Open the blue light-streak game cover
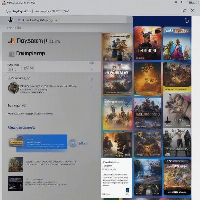Viewport: 200px width, 200px height. click(148, 177)
